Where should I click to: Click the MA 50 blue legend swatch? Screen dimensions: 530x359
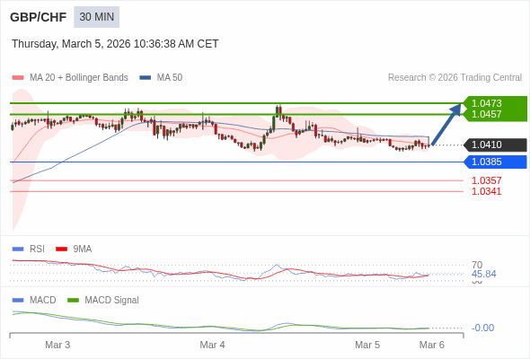pyautogui.click(x=145, y=78)
